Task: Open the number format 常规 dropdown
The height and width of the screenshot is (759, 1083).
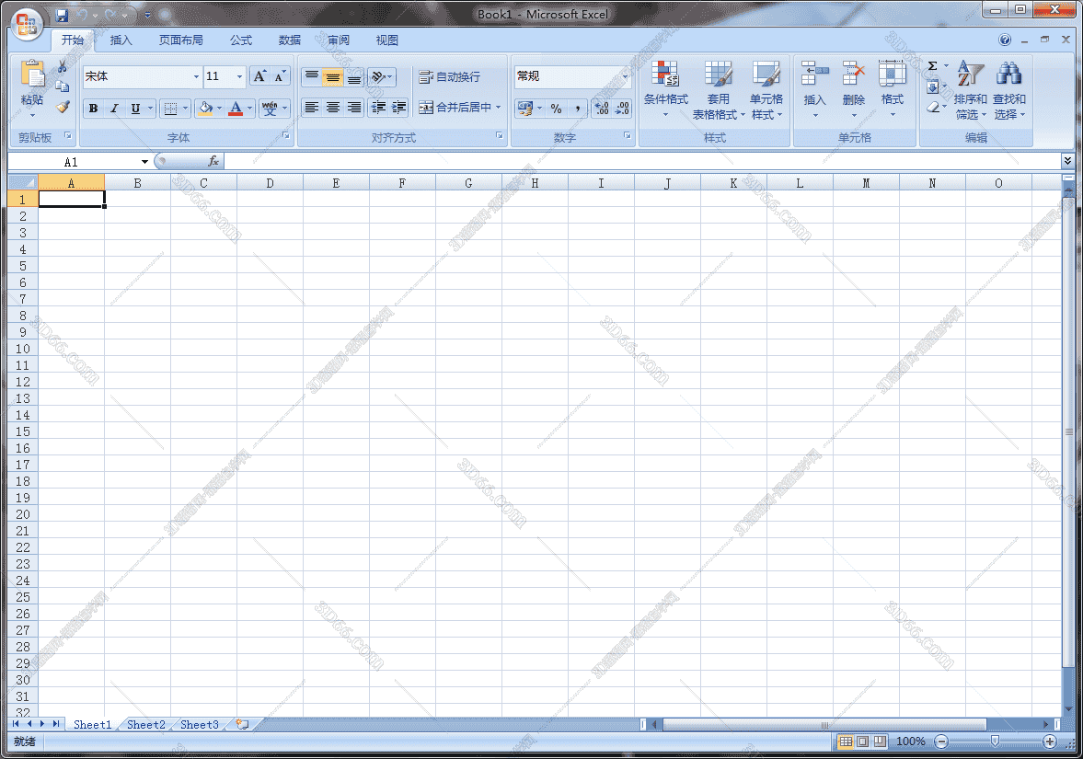Action: pyautogui.click(x=623, y=76)
